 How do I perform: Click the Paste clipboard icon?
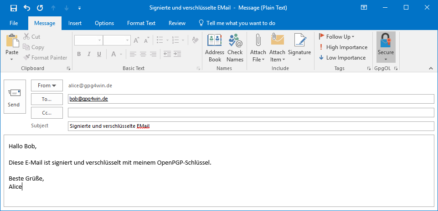(12, 41)
